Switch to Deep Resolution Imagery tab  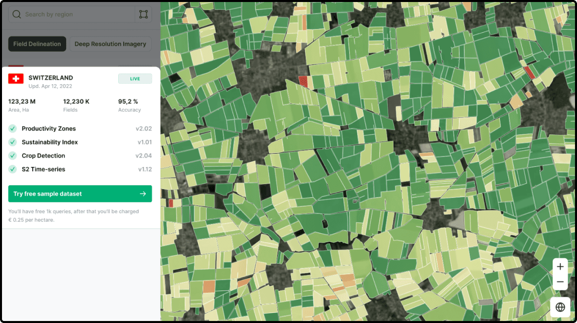(110, 44)
